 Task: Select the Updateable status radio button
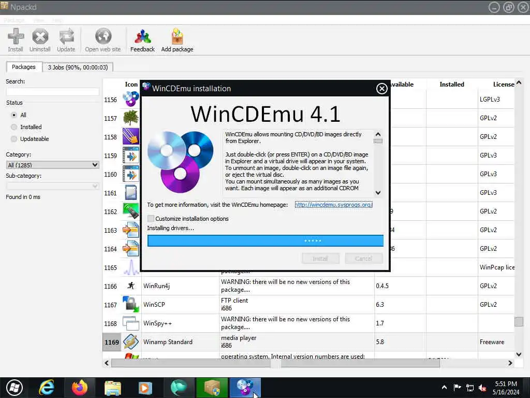point(14,139)
